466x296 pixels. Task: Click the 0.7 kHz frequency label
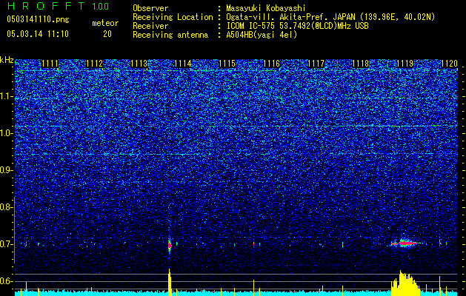click(7, 244)
